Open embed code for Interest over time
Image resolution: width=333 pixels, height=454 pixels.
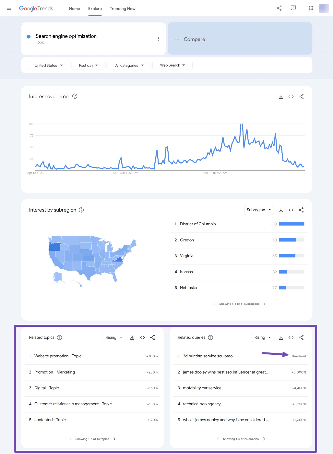(x=291, y=97)
